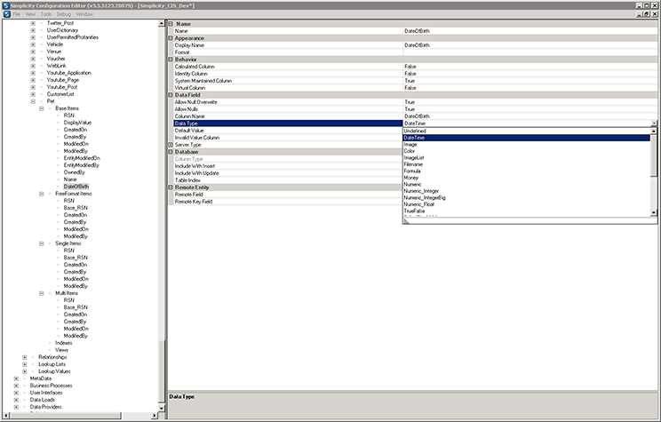Click the Format value field
Viewport: 661px width, 422px height.
530,52
